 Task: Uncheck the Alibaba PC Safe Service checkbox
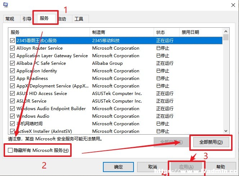12,63
